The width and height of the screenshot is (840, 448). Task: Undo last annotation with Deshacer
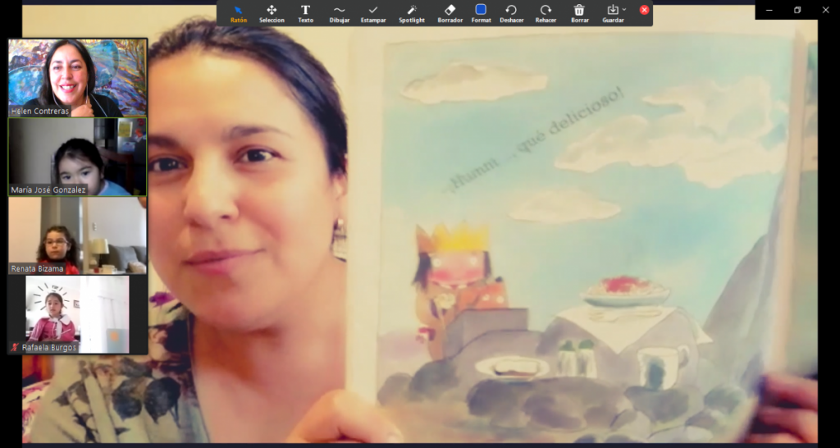click(x=512, y=13)
